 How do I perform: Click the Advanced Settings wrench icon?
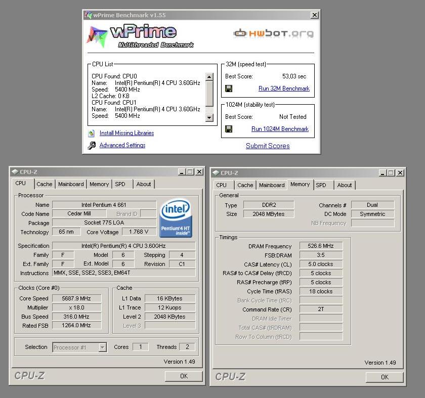[92, 146]
